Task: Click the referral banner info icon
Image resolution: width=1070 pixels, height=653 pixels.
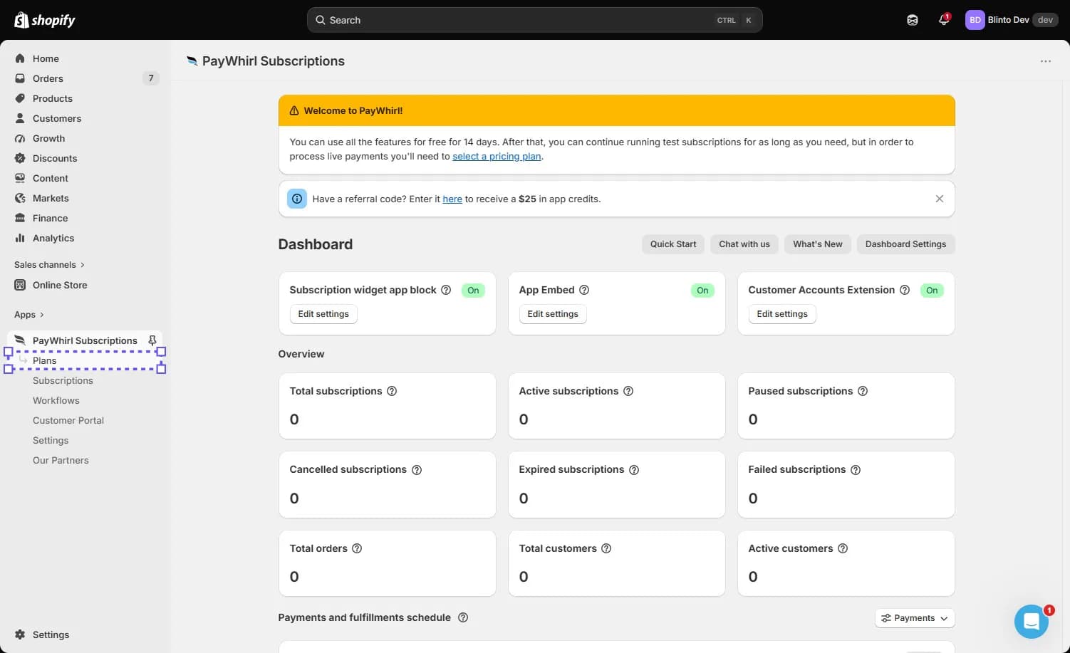Action: click(297, 199)
